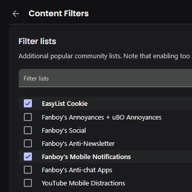Enable Fanboy's Annoyances + uBO Annoyances checkbox
This screenshot has height=192, width=192.
click(x=28, y=117)
